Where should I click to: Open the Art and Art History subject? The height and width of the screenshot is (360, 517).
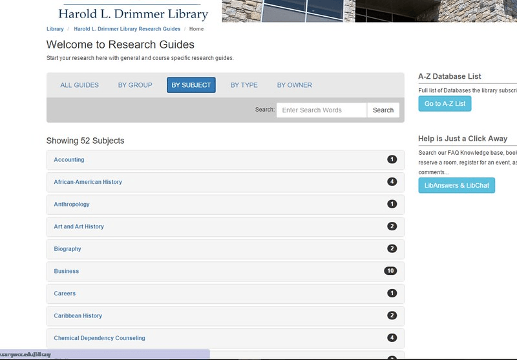[79, 227]
